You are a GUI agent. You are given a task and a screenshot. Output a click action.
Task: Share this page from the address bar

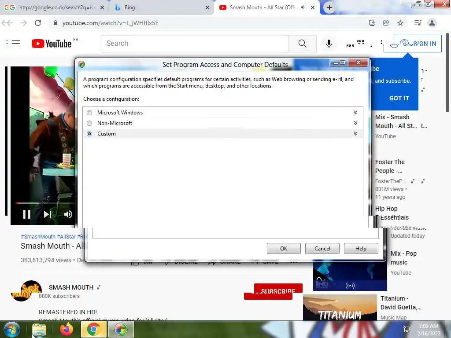386,23
